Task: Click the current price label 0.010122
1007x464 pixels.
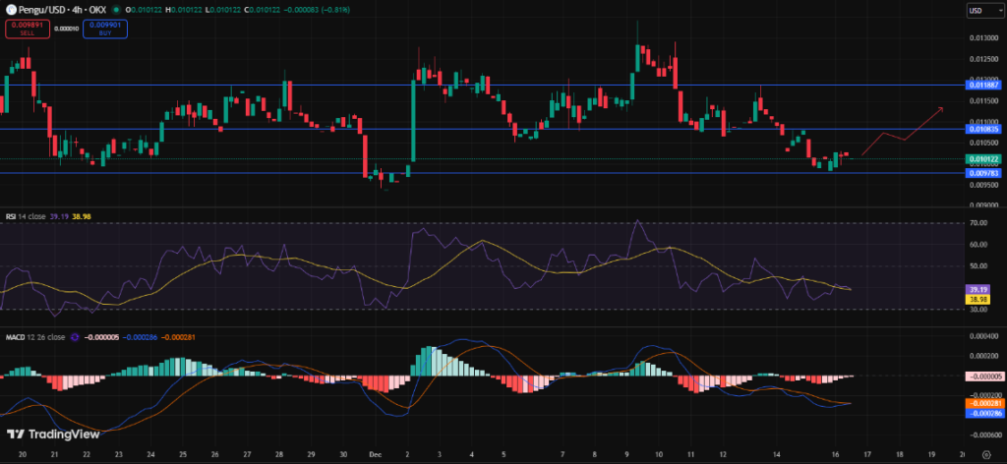Action: point(983,159)
